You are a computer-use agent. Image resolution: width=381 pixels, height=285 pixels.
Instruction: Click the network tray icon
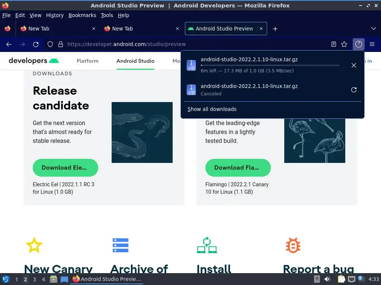[x=351, y=279]
